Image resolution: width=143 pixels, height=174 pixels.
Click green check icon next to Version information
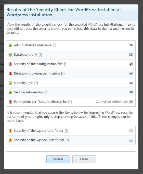coord(10,92)
